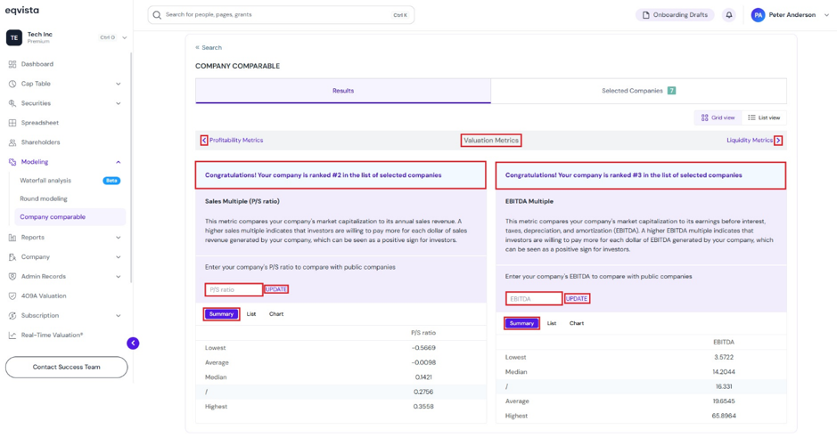837x437 pixels.
Task: Click the Admin Records shield icon
Action: (12, 277)
